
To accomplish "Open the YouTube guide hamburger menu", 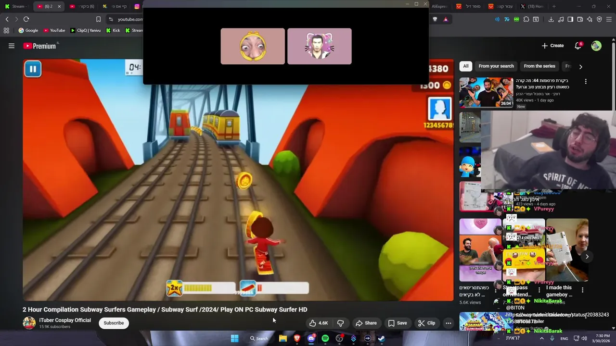I will [12, 46].
